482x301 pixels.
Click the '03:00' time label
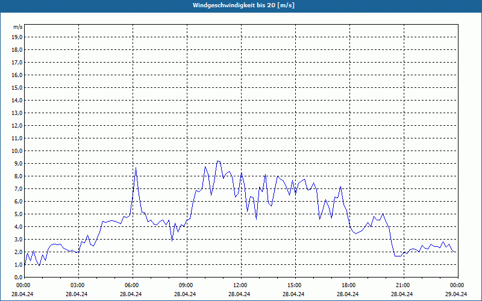(79, 285)
